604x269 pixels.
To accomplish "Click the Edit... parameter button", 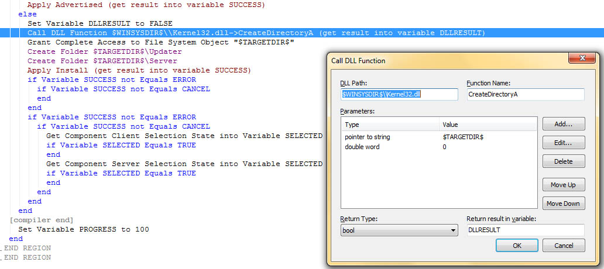I will coord(564,142).
